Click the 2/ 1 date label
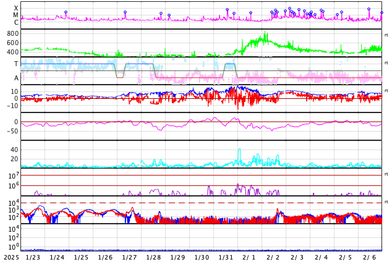The width and height of the screenshot is (392, 262). coord(249,258)
